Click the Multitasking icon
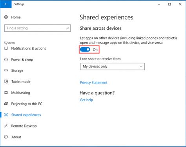The image size is (186, 147). point(6,93)
